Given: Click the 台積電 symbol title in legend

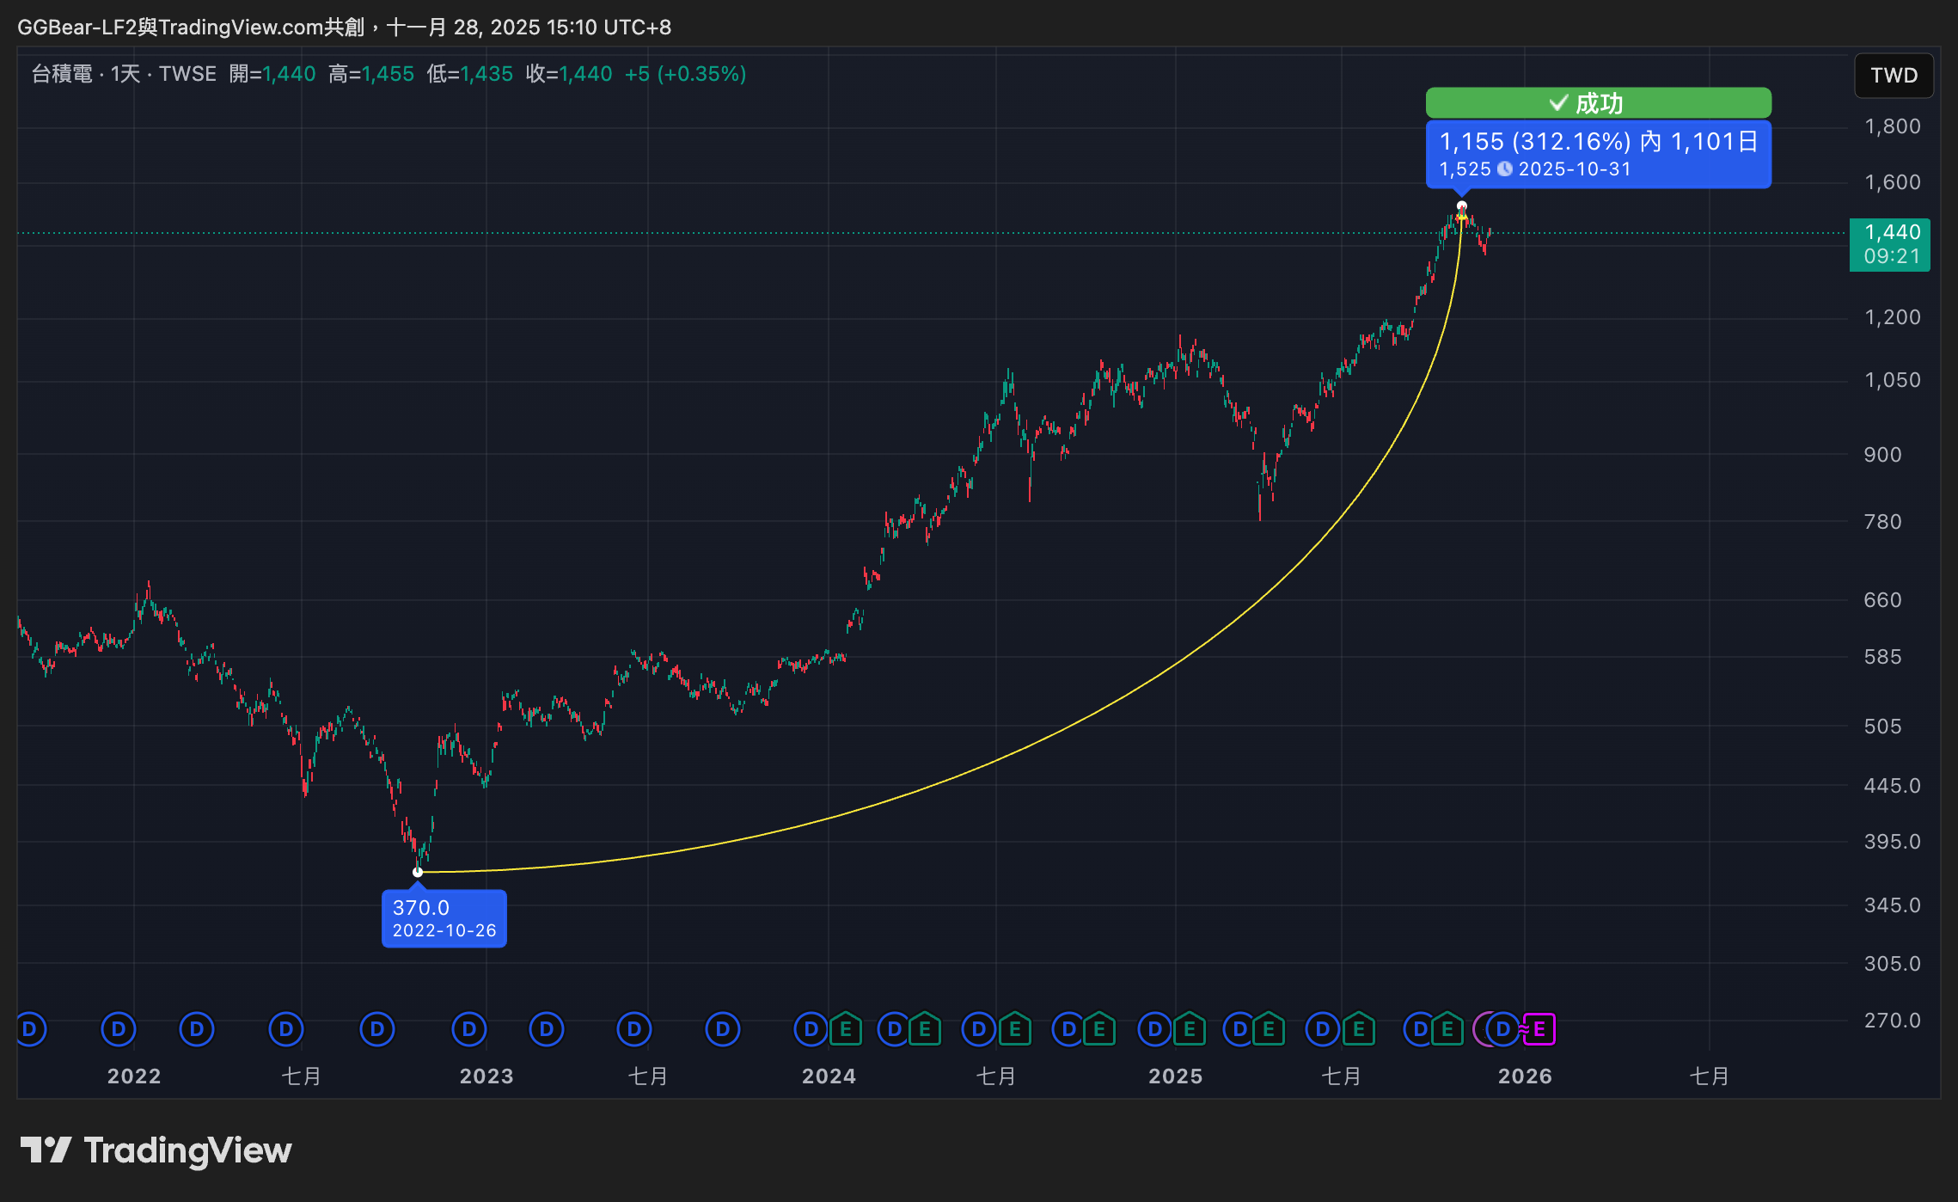Looking at the screenshot, I should 62,74.
